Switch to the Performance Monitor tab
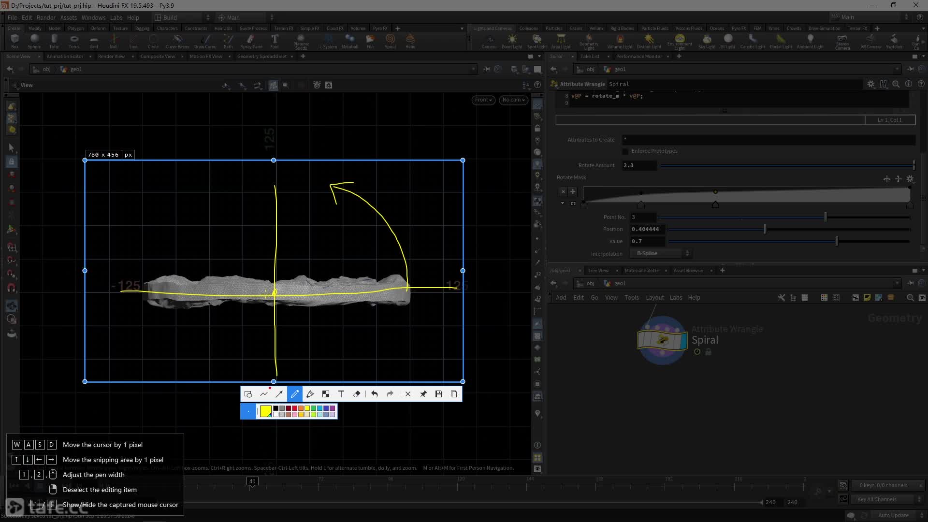The width and height of the screenshot is (928, 522). [x=639, y=57]
